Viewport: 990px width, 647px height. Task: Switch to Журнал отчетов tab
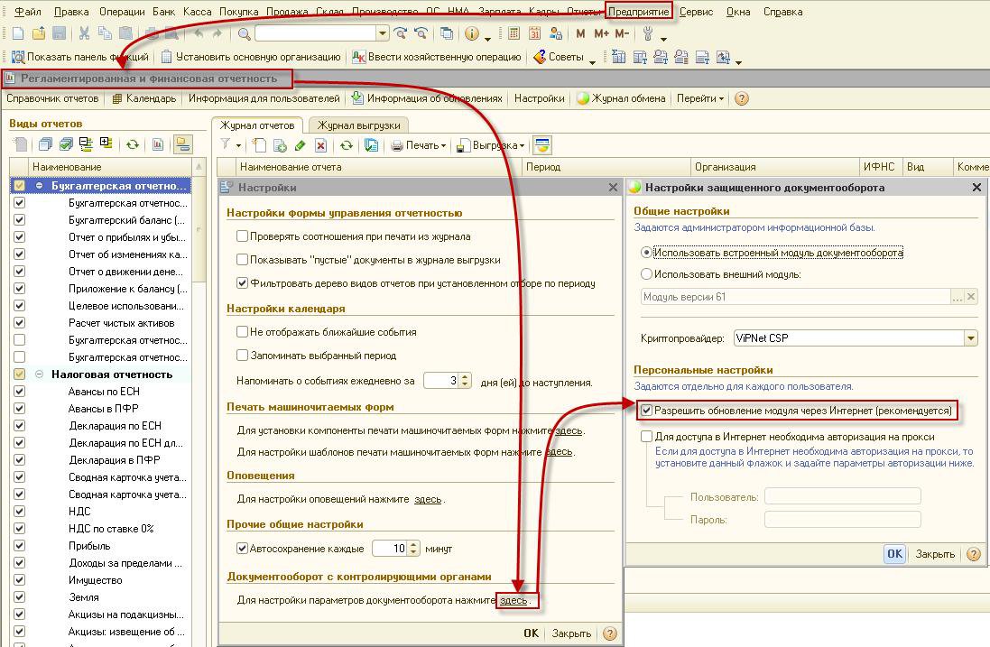click(x=257, y=125)
